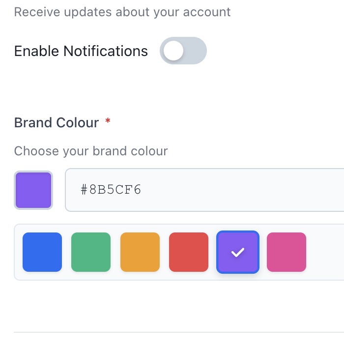Click the white knob of notifications toggle
Image resolution: width=344 pixels, height=346 pixels.
click(173, 51)
